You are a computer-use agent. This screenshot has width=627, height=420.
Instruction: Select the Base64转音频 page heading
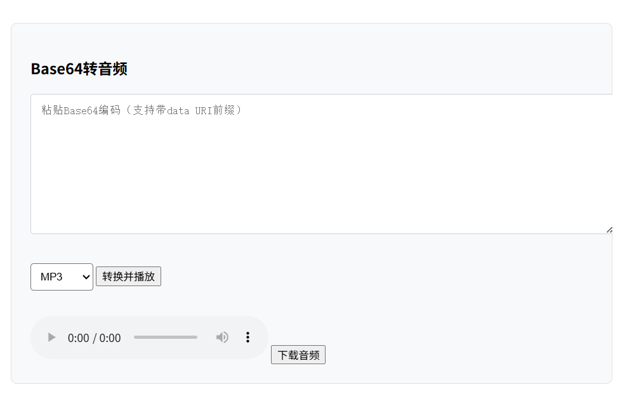pyautogui.click(x=79, y=69)
